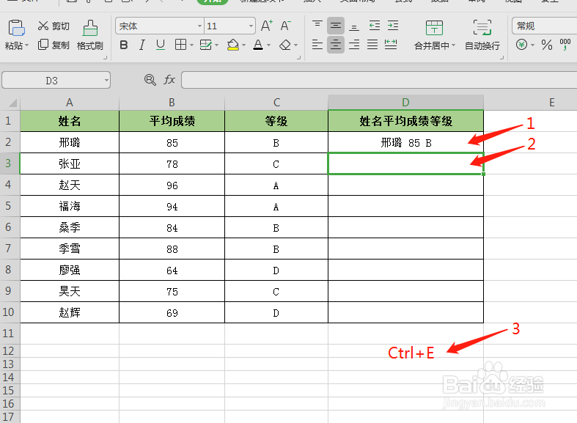Align text to bottom of cell
This screenshot has width=577, height=423.
pyautogui.click(x=354, y=26)
